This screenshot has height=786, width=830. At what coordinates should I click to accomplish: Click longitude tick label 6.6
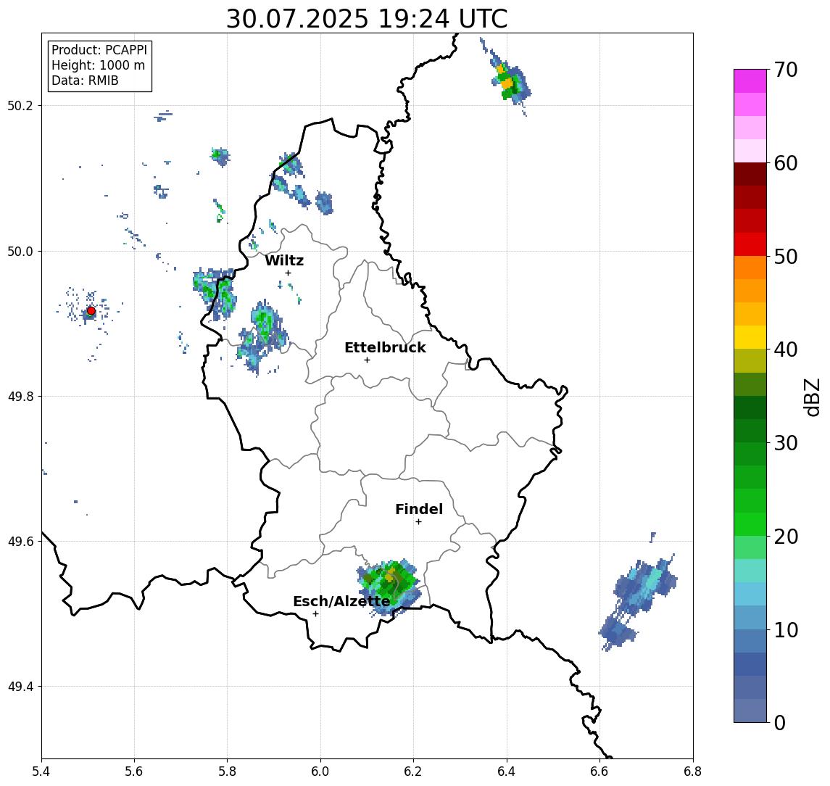[x=599, y=771]
